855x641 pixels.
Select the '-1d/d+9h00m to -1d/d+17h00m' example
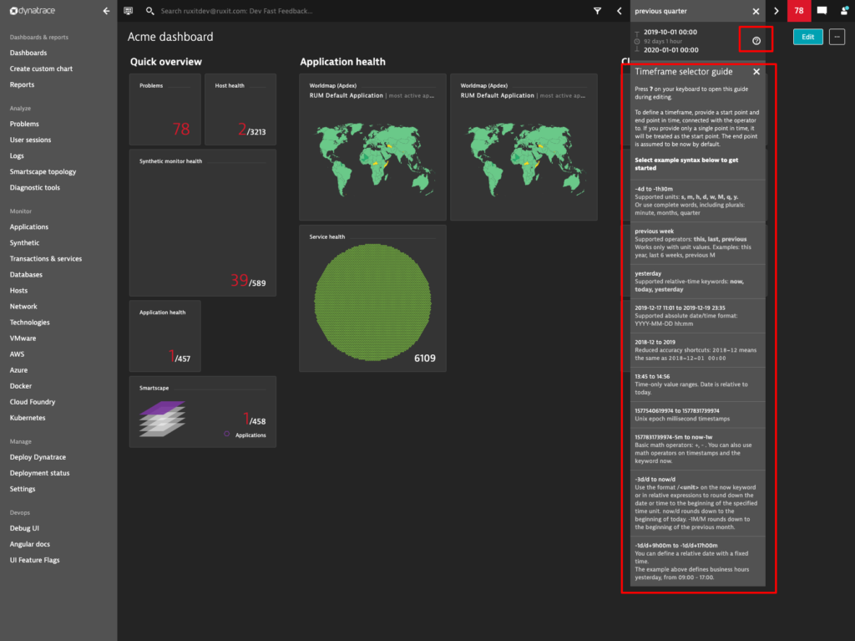point(698,562)
